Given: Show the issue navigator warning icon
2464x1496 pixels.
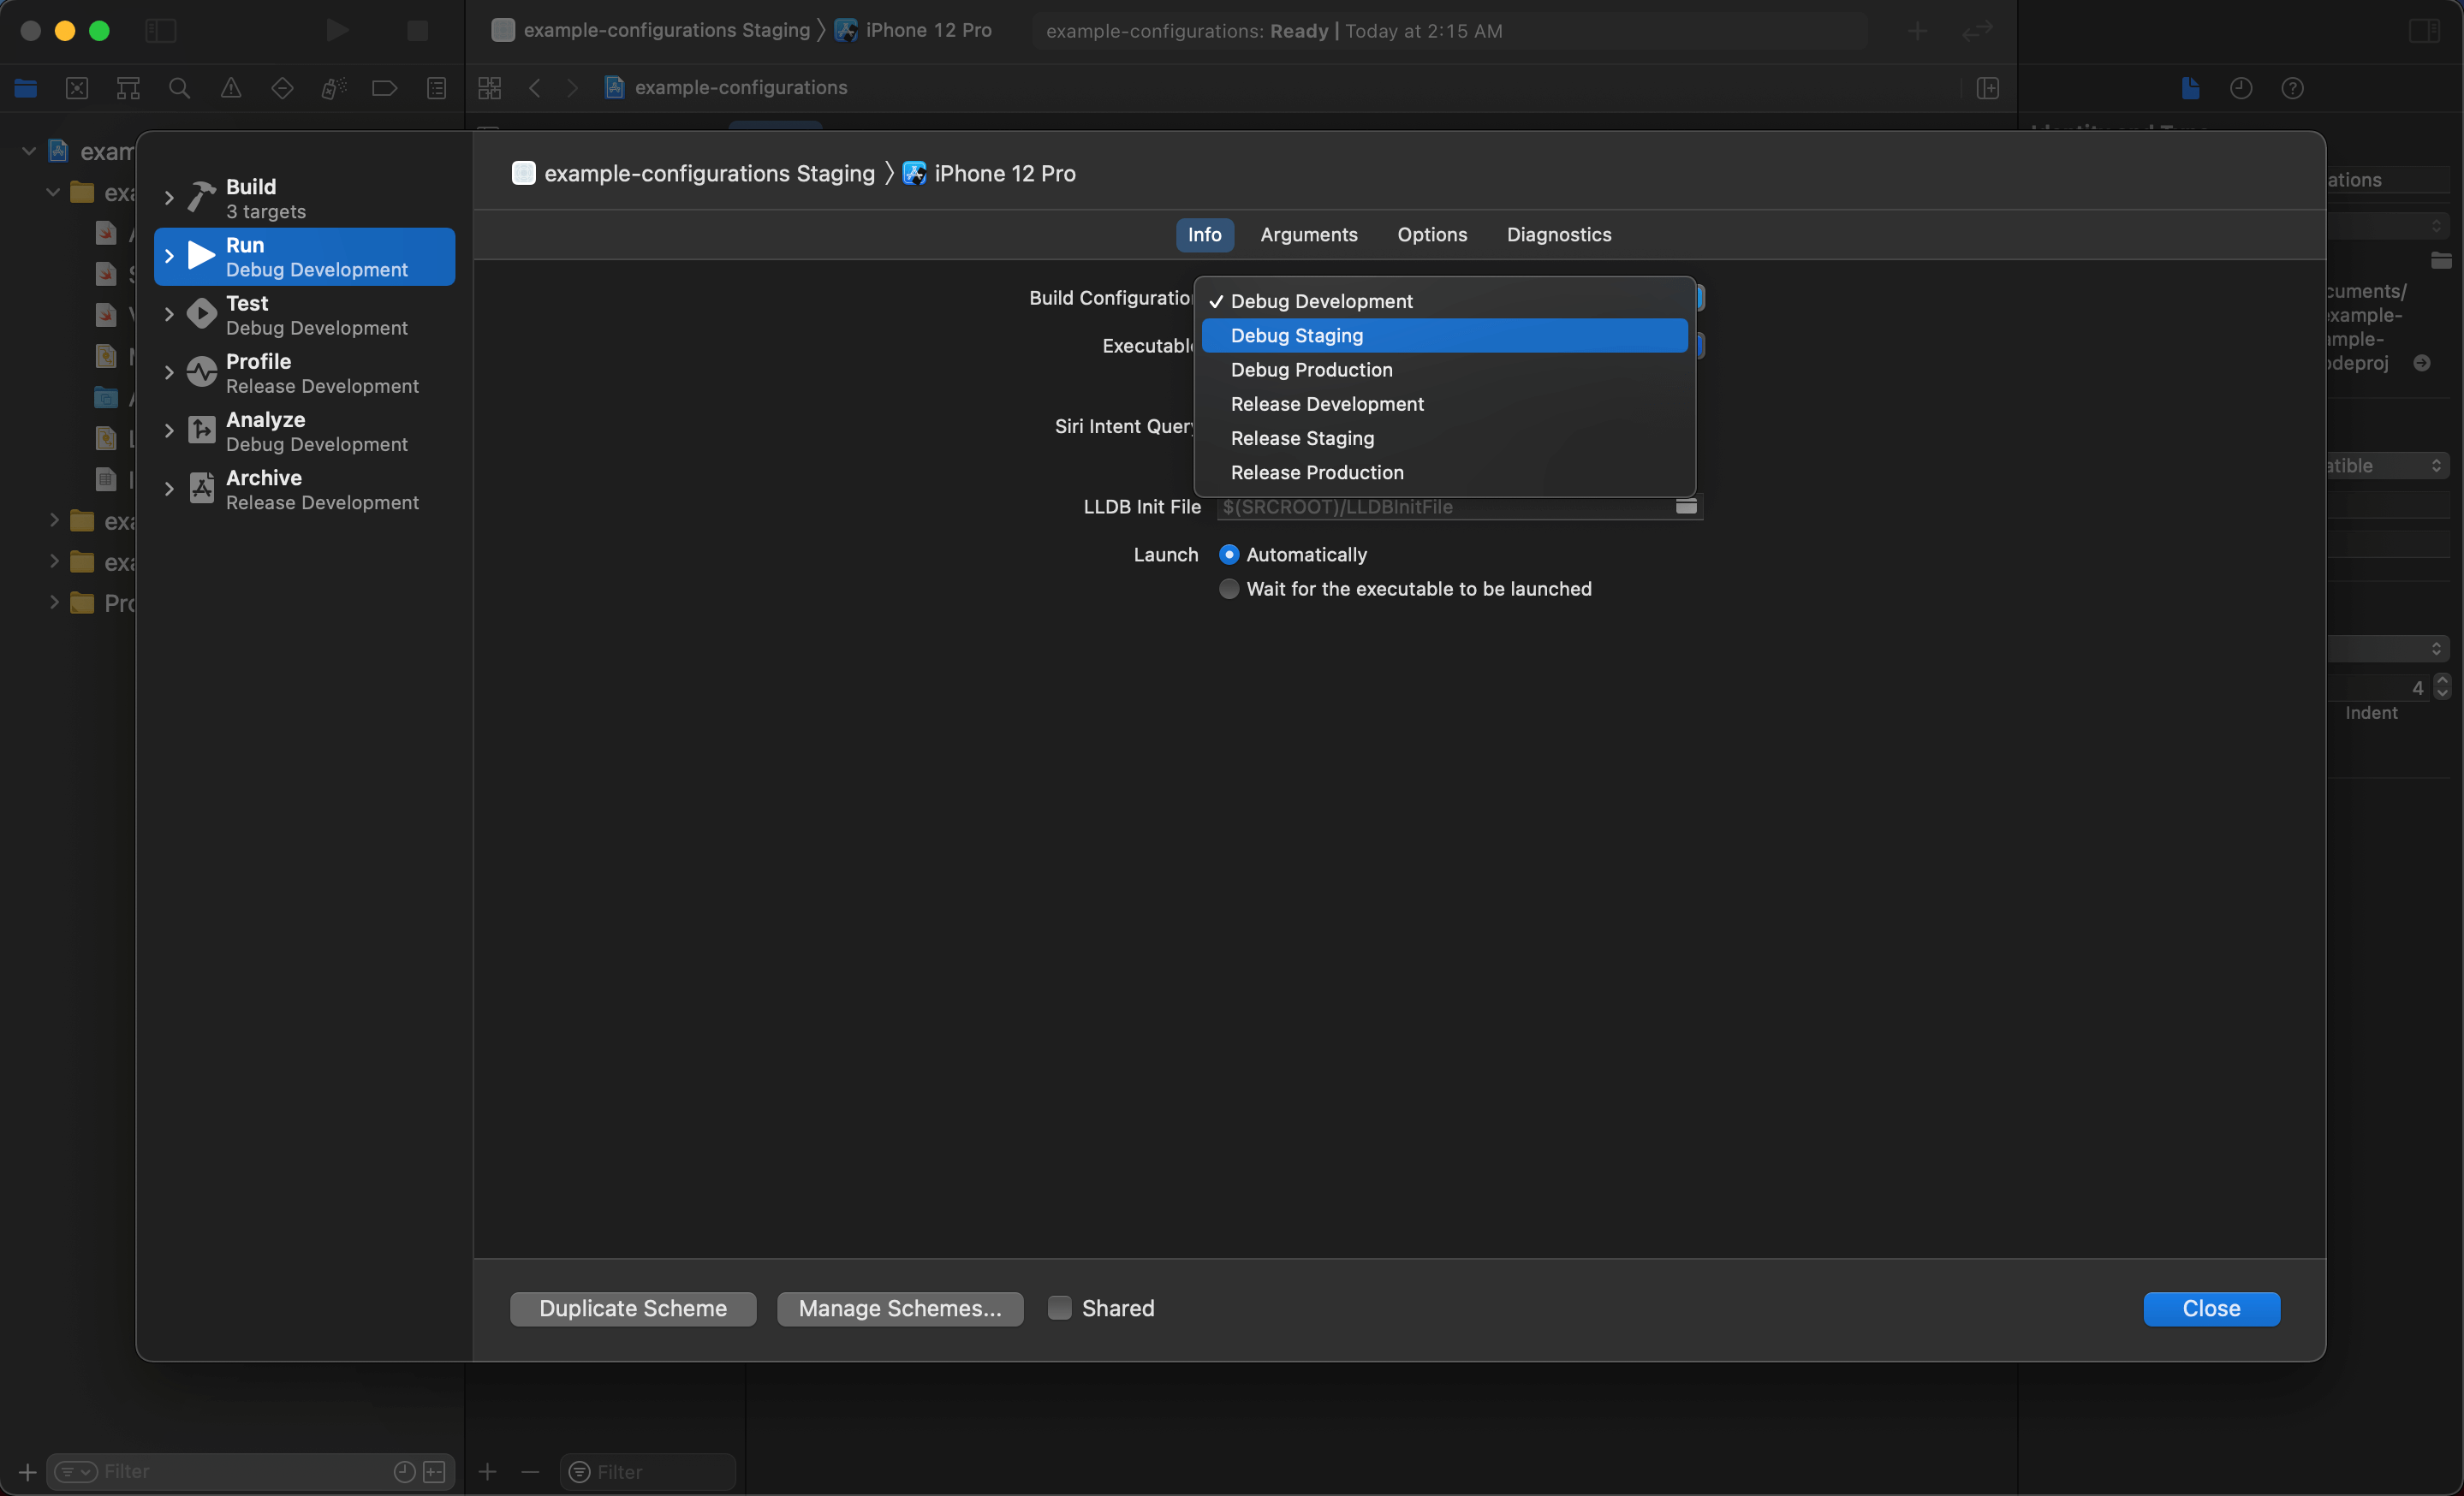Looking at the screenshot, I should (231, 88).
